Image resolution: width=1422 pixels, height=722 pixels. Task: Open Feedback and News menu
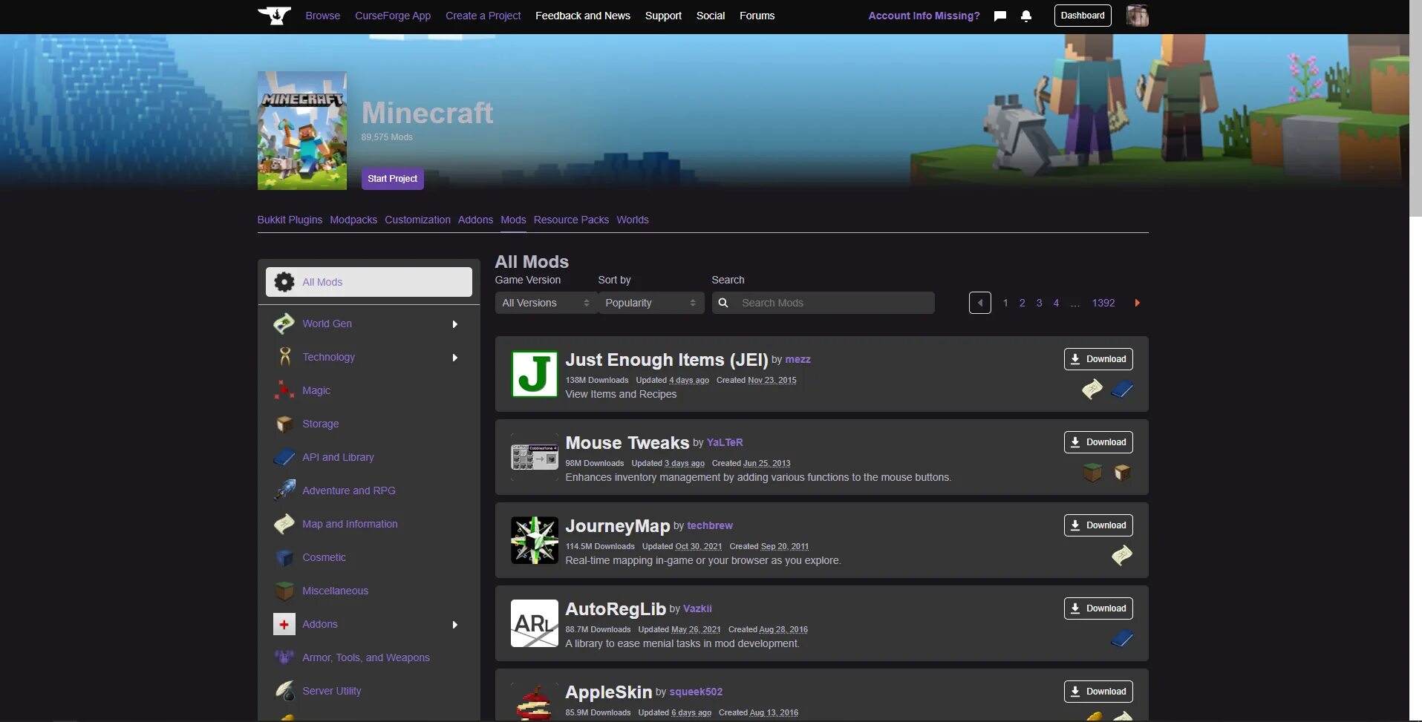[583, 16]
